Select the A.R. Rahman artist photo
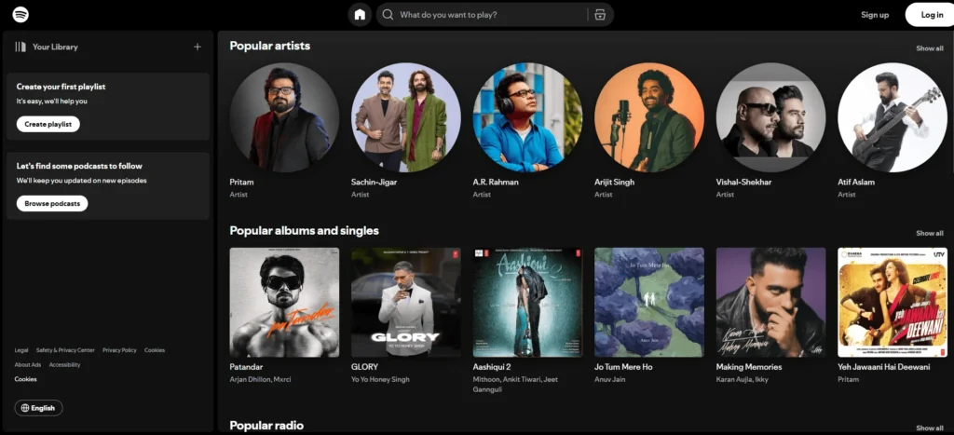The image size is (954, 435). click(527, 117)
